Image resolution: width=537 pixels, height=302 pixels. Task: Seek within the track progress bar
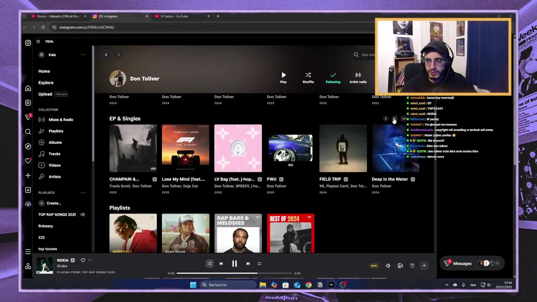234,273
